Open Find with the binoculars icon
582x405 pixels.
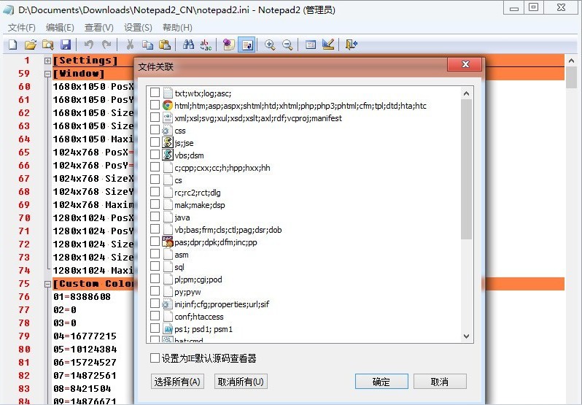tap(189, 45)
